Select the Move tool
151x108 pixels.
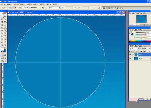(x=5, y=16)
